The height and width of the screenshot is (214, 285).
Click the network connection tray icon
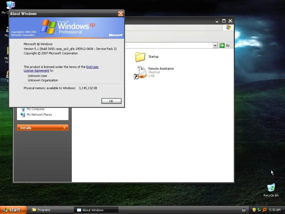[259, 210]
